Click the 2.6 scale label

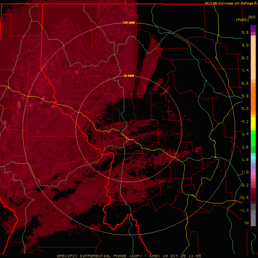245,147
